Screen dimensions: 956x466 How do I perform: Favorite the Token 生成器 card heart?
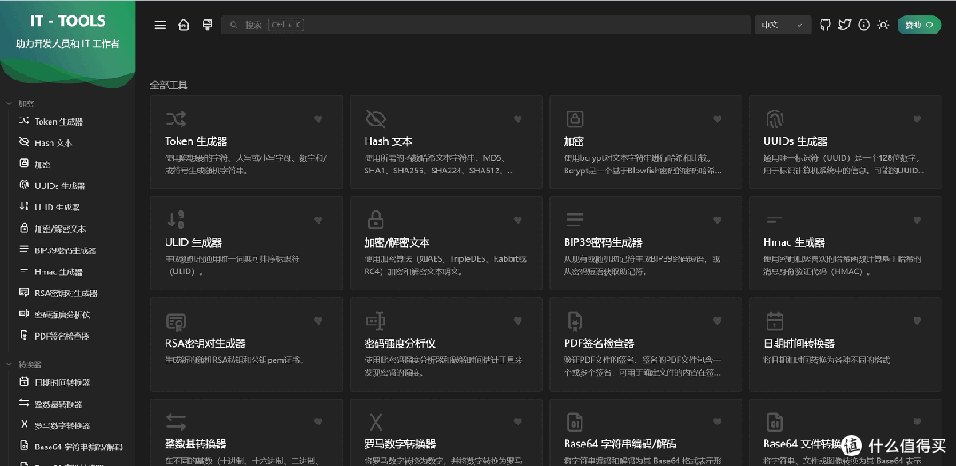[x=319, y=118]
